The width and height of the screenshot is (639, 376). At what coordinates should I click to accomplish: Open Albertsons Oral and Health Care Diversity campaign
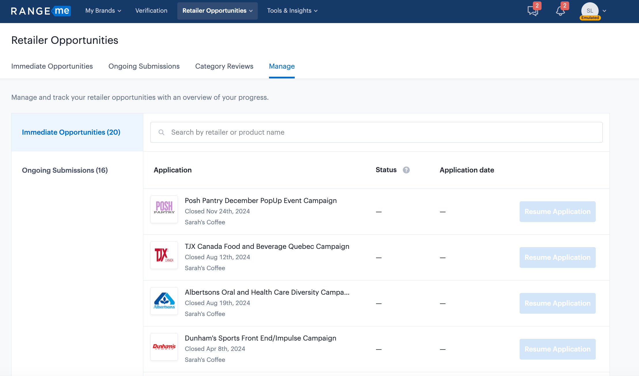[267, 292]
